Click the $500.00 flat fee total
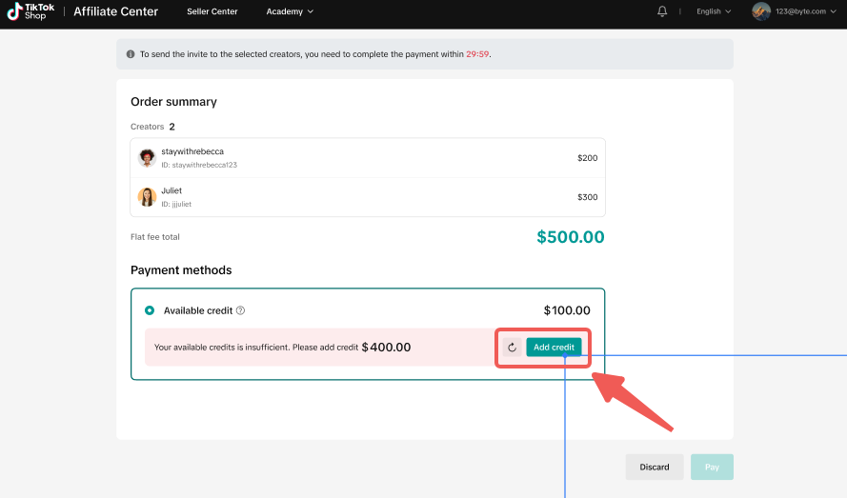847x498 pixels. point(570,237)
